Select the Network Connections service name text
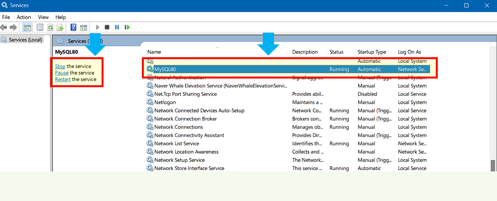This screenshot has height=201, width=497. (179, 127)
